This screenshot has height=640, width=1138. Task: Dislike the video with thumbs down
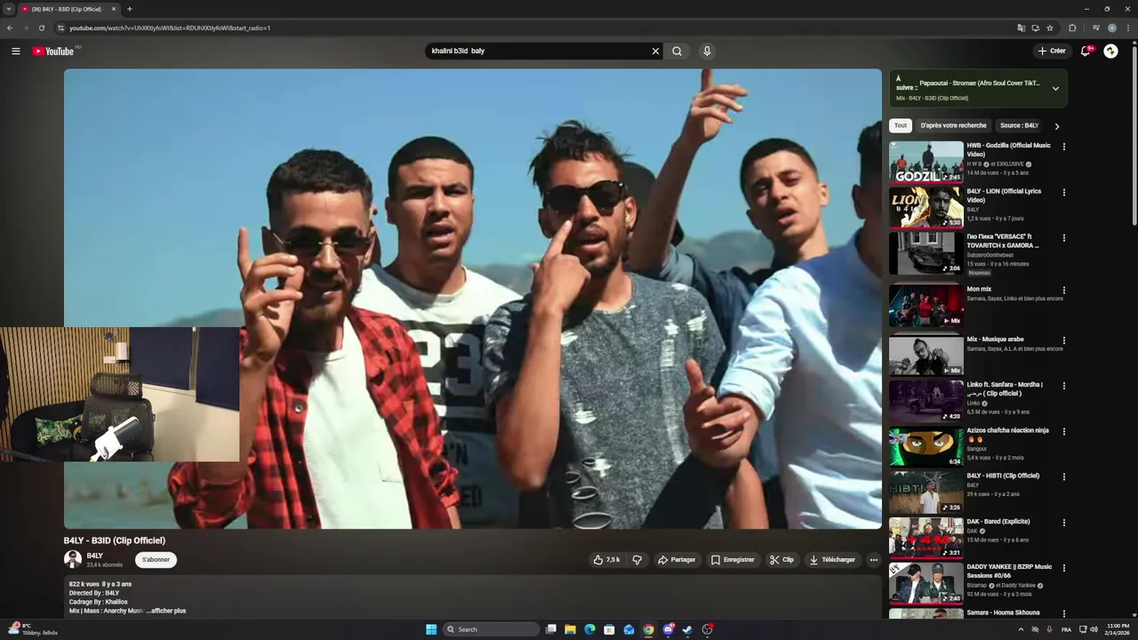637,560
